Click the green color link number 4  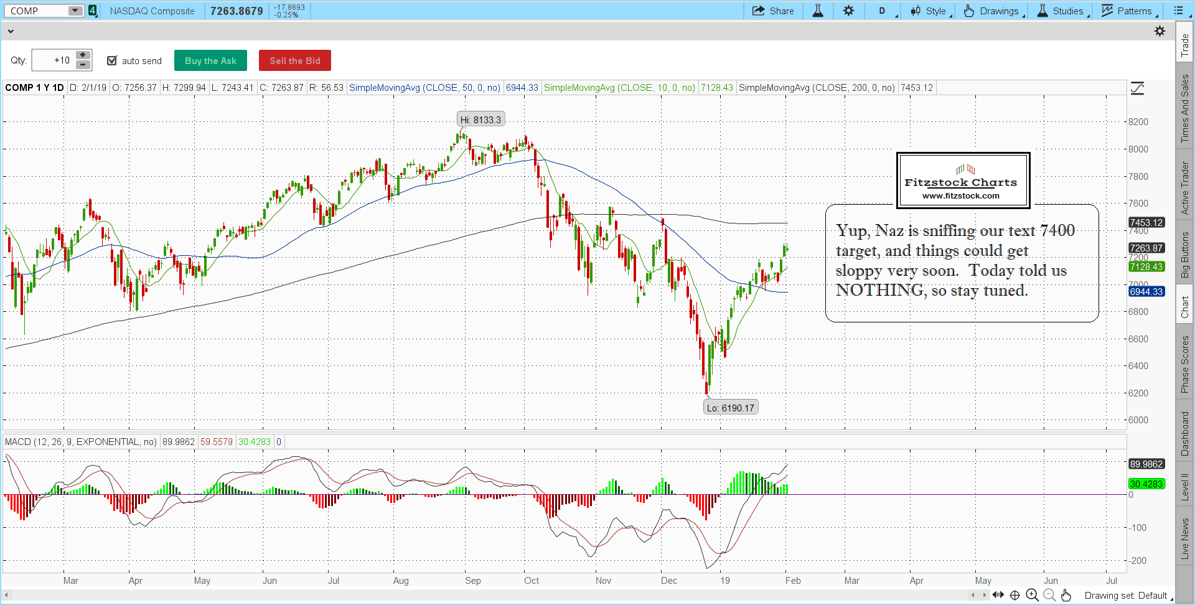[x=93, y=11]
